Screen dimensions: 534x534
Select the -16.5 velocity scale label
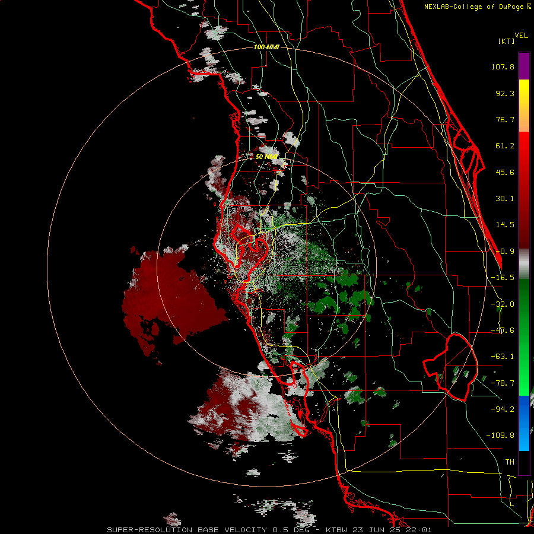point(503,278)
